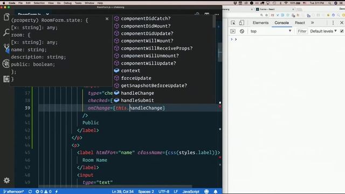Close the RoomForm.state documentation popup
Screen dimensions: 345x194
(107, 19)
